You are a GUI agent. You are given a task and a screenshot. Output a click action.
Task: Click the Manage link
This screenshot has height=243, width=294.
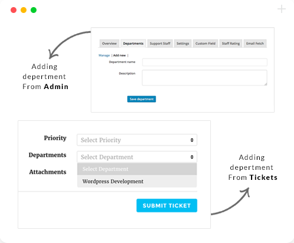coord(104,55)
